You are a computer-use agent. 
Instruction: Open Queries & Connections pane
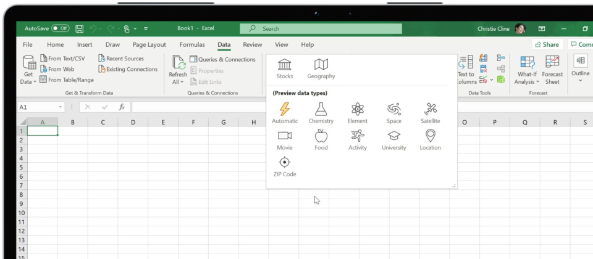click(x=222, y=59)
